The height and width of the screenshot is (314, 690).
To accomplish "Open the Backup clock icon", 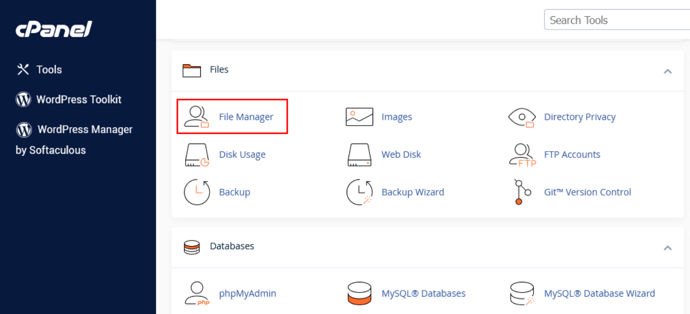I will (197, 192).
